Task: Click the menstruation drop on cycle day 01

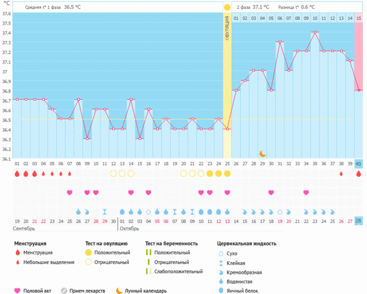Action: (x=17, y=174)
